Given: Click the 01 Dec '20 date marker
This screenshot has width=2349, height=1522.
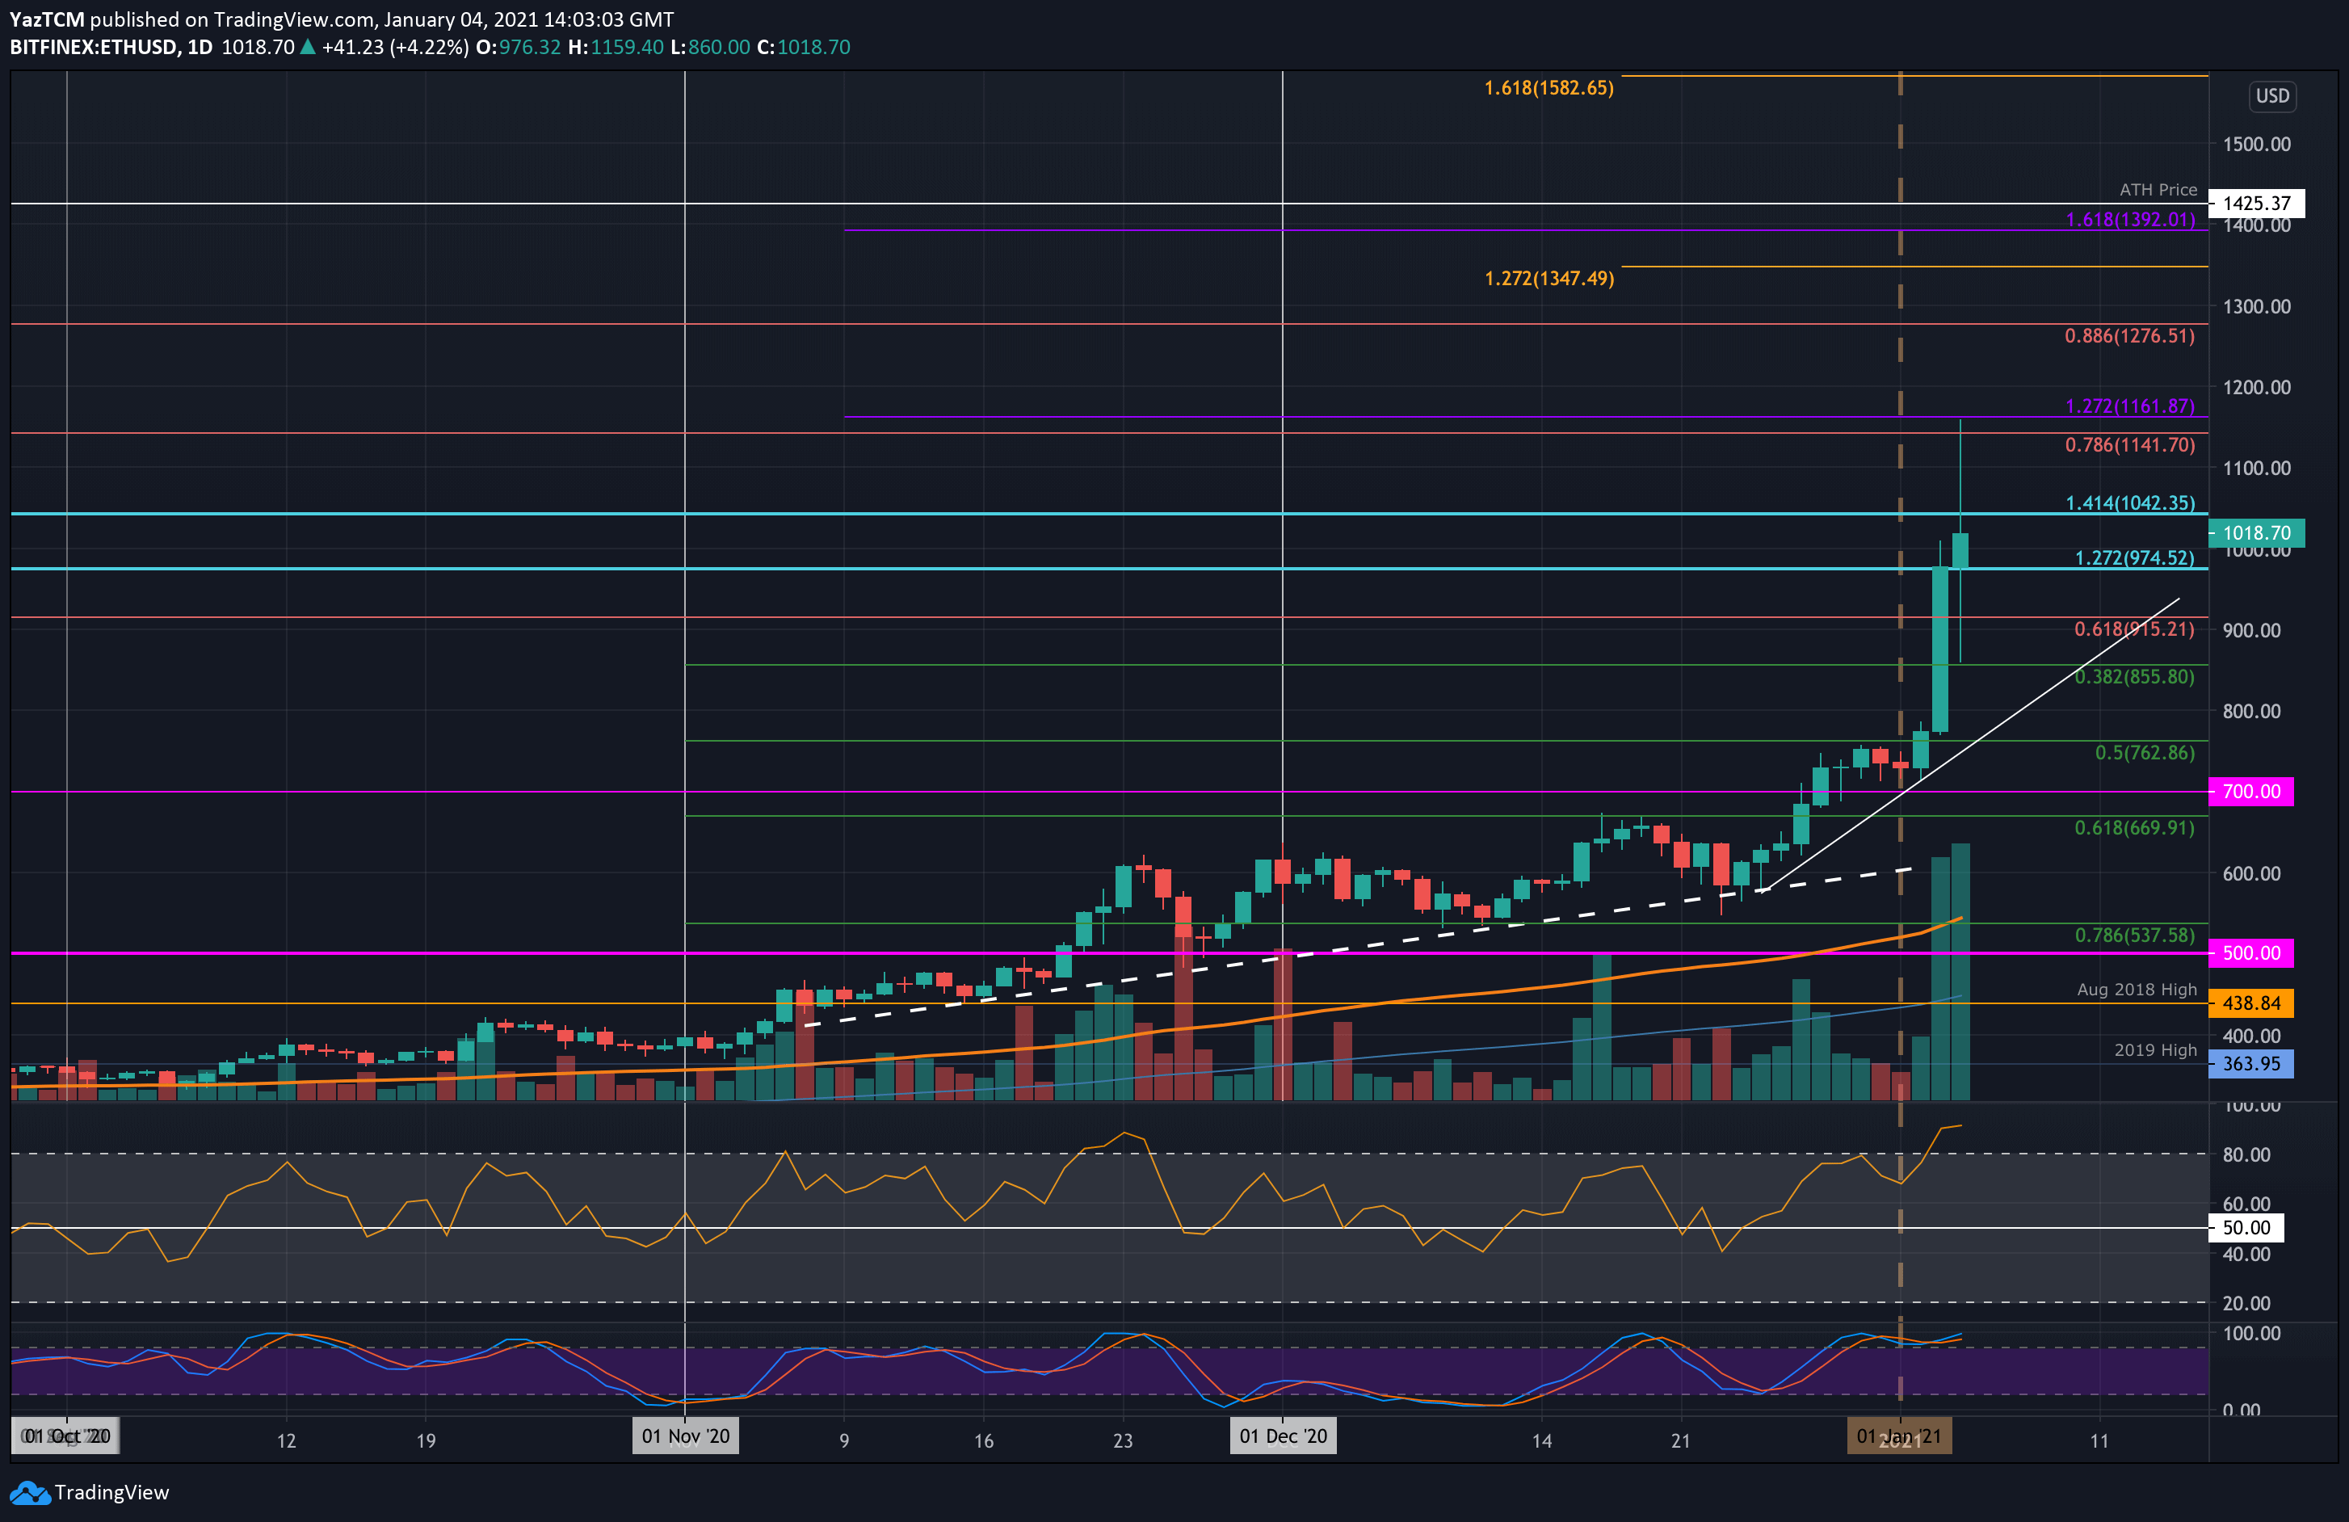Looking at the screenshot, I should tap(1283, 1436).
